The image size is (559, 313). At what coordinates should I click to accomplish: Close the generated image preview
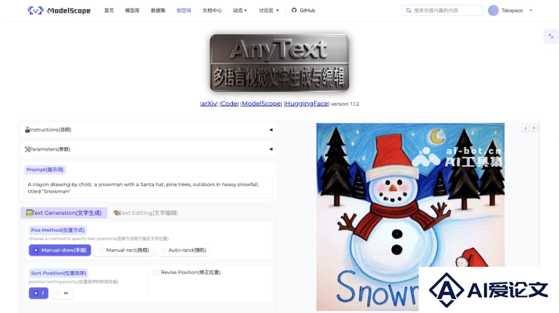point(534,128)
